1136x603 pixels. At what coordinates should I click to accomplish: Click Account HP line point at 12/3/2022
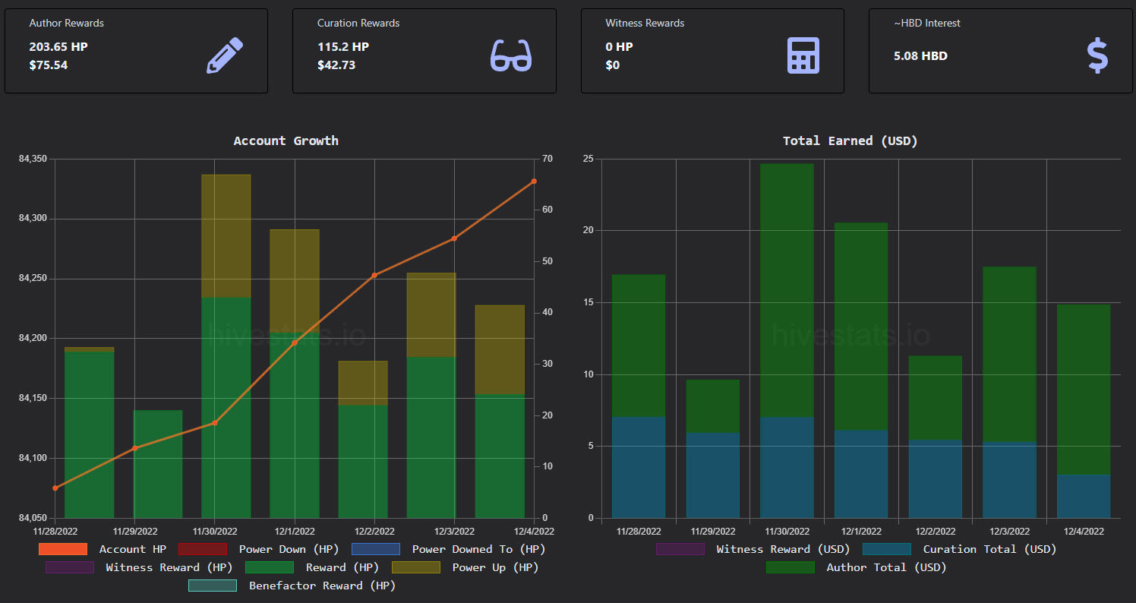(454, 238)
